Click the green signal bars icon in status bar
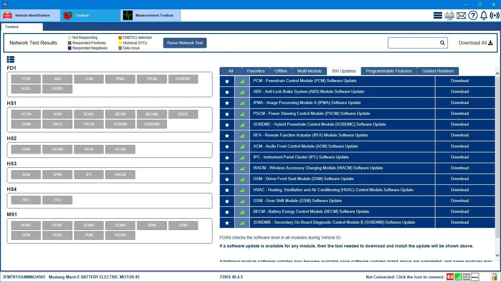 458,277
